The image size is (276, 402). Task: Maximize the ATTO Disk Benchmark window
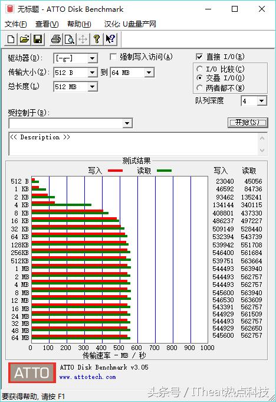coord(235,9)
